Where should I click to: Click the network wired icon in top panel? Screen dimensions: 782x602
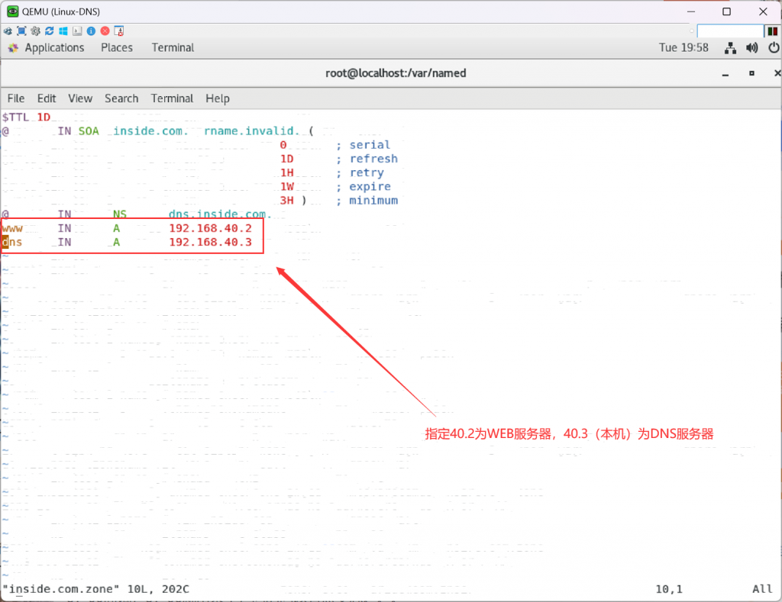(x=731, y=48)
